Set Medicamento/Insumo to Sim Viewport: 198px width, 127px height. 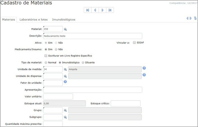pyautogui.click(x=46, y=49)
